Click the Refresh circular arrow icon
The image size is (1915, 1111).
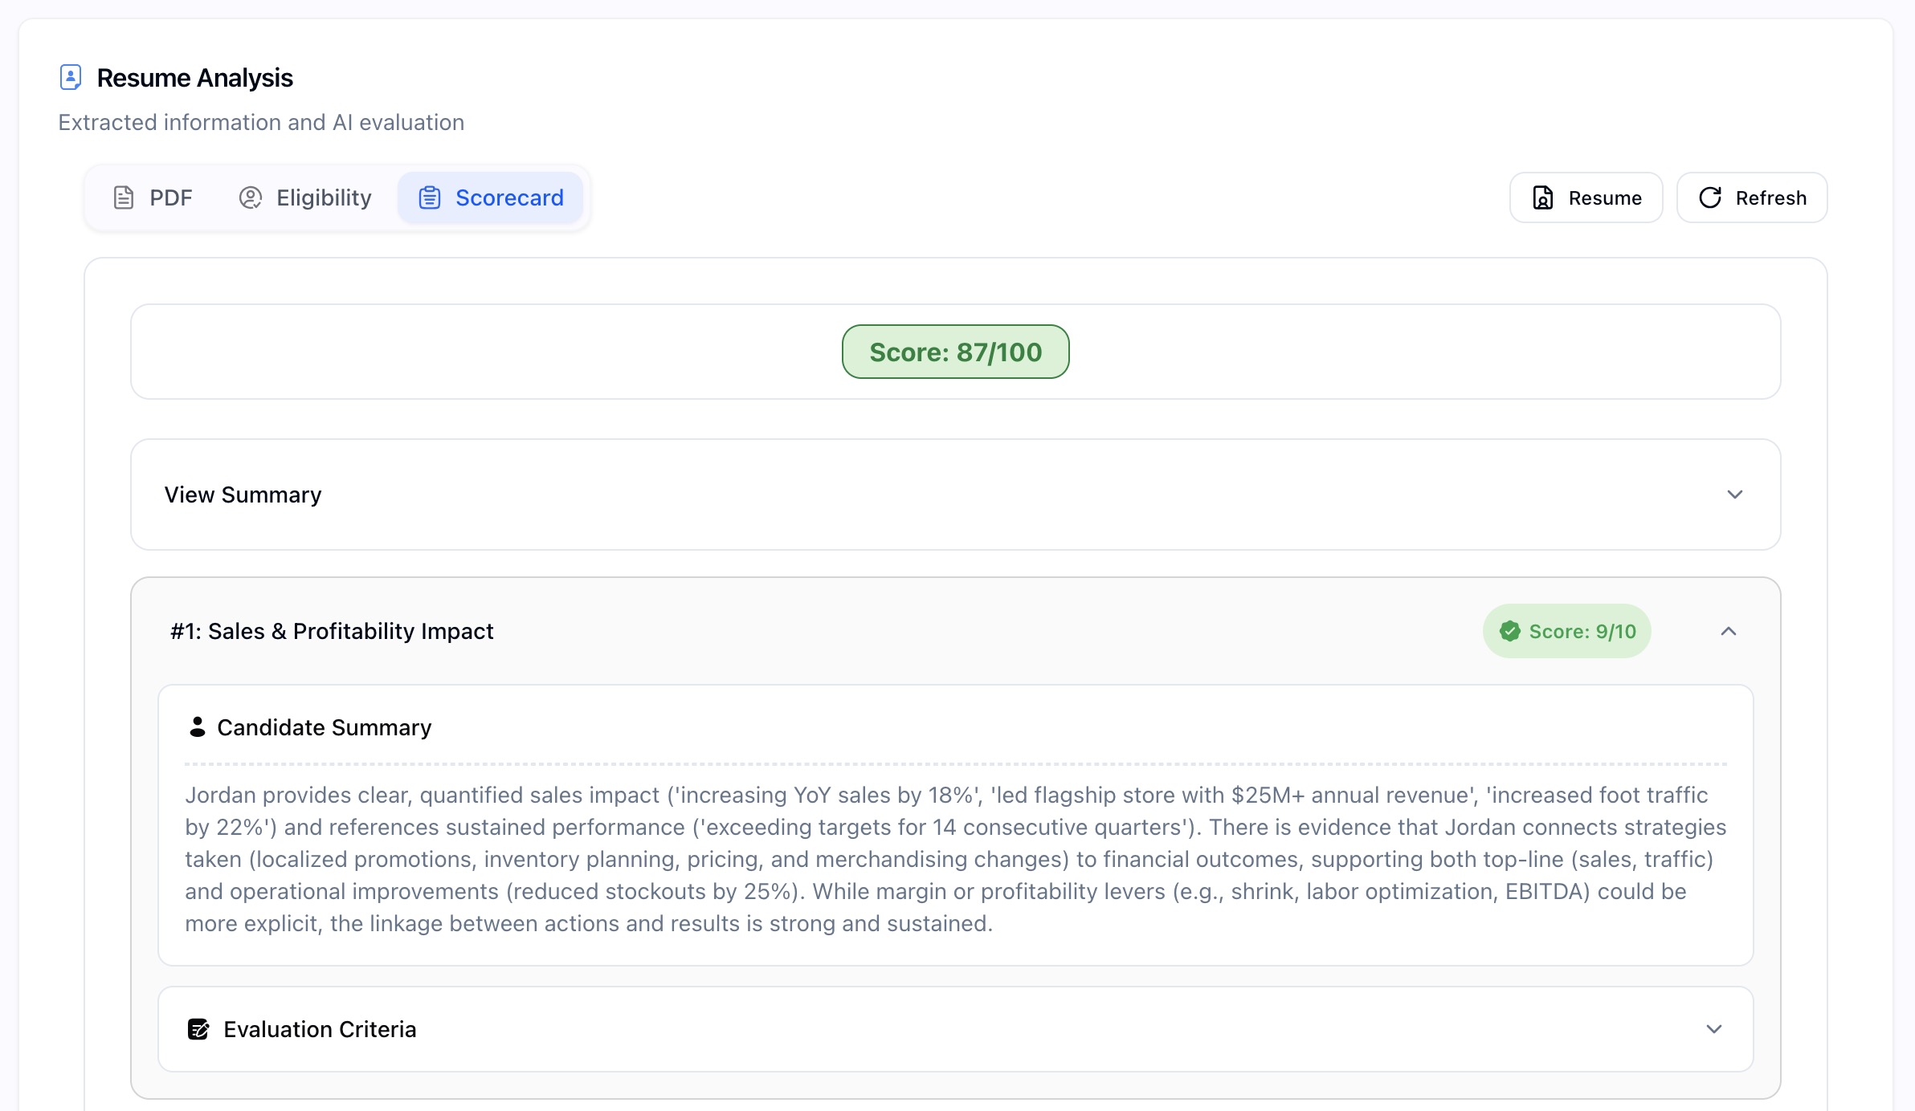point(1710,197)
